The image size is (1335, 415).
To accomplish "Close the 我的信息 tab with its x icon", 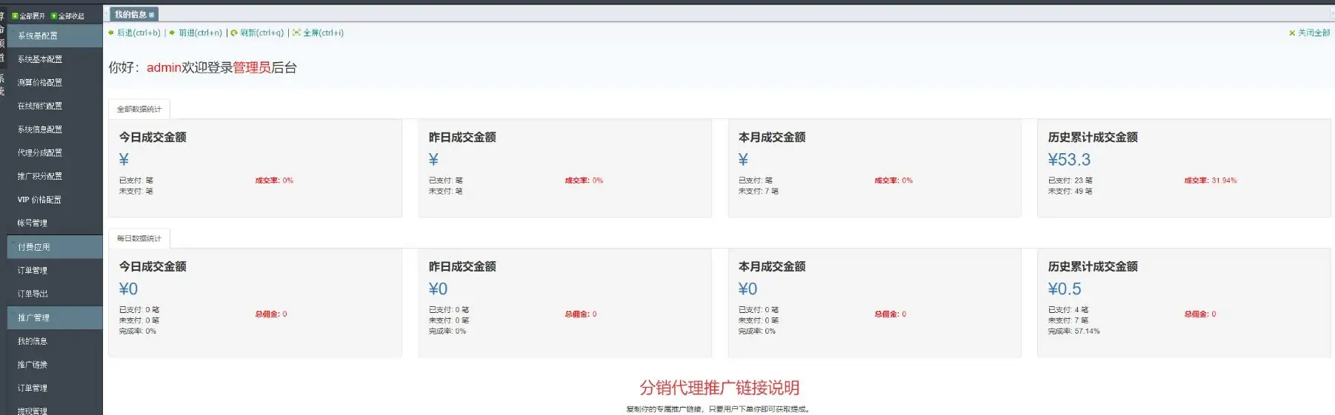I will 152,15.
